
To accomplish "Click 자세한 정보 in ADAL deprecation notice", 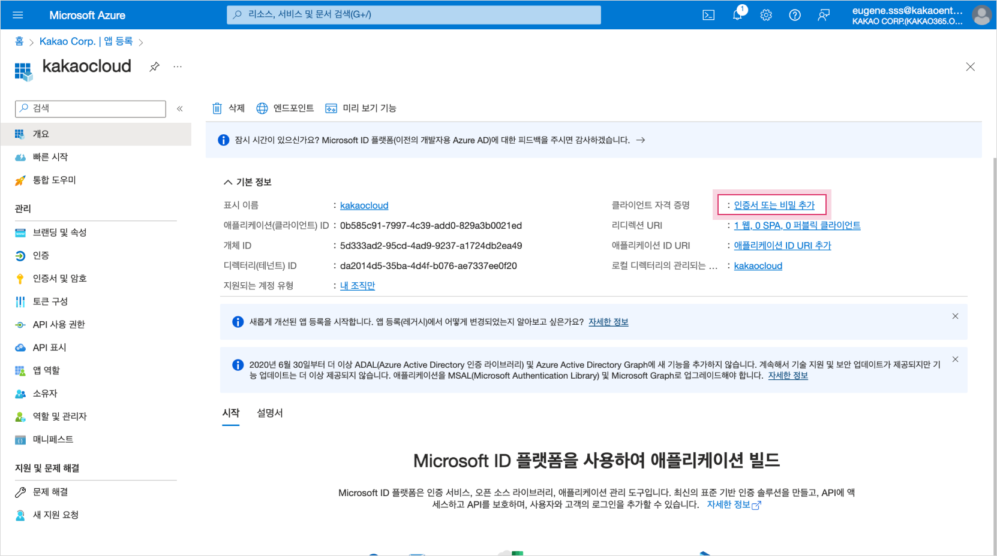I will point(788,376).
